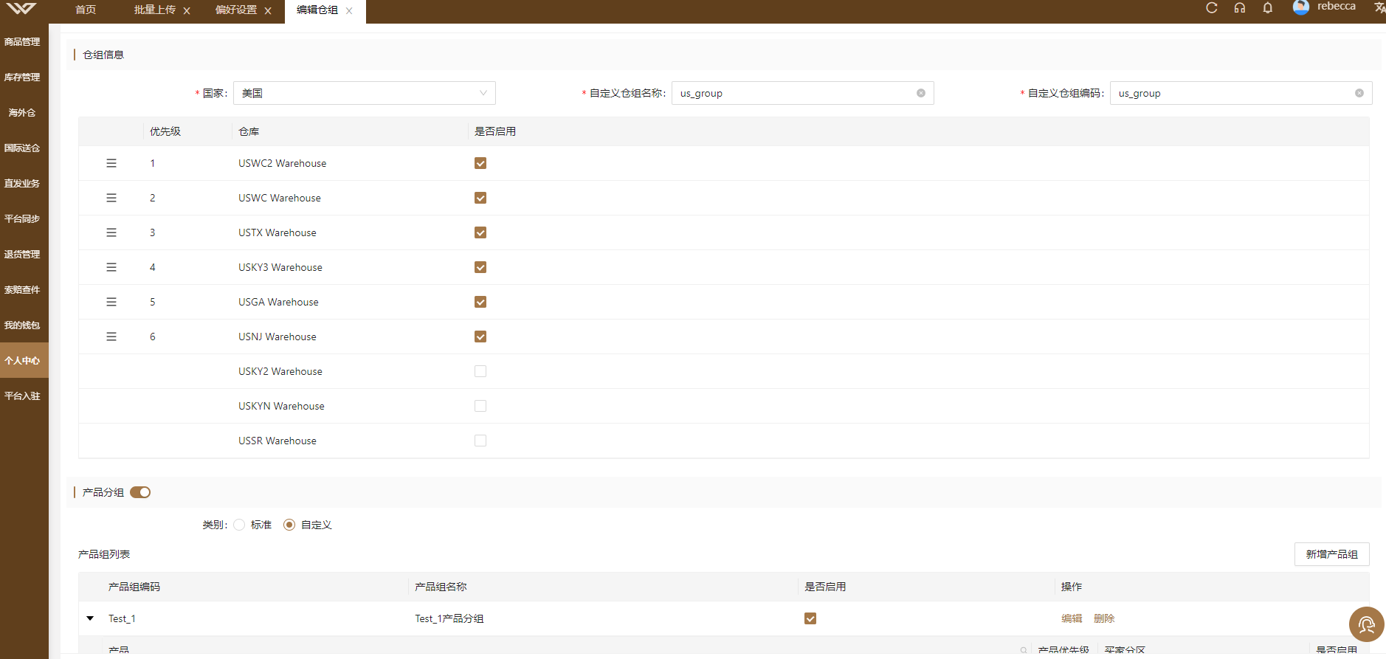Screen dimensions: 1386x659
Task: Open 我的钱包 in sidebar
Action: (22, 325)
